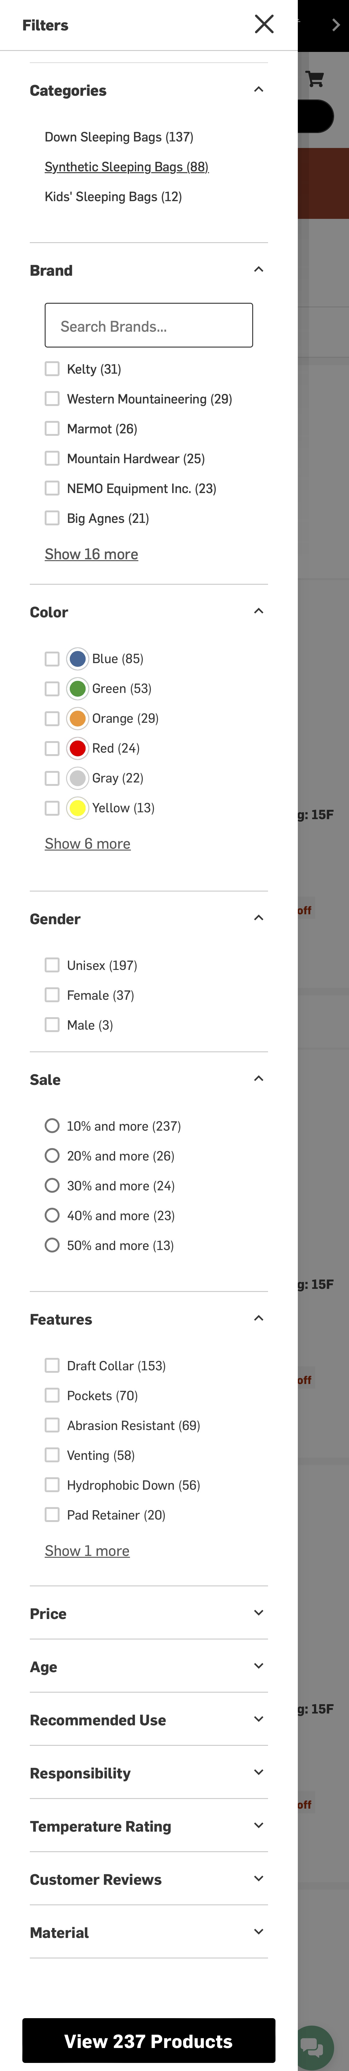Tick the Draft Collar feature checkbox
Screen dimensions: 349x2071
click(52, 1365)
